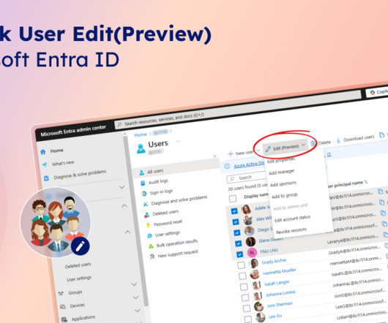Toggle the select-all checkbox beside Display name
Screen dimensions: 388x323
pos(233,198)
